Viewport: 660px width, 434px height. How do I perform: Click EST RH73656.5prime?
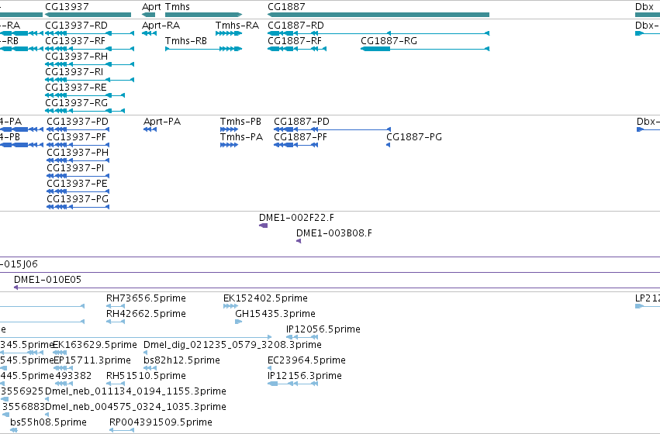point(116,306)
